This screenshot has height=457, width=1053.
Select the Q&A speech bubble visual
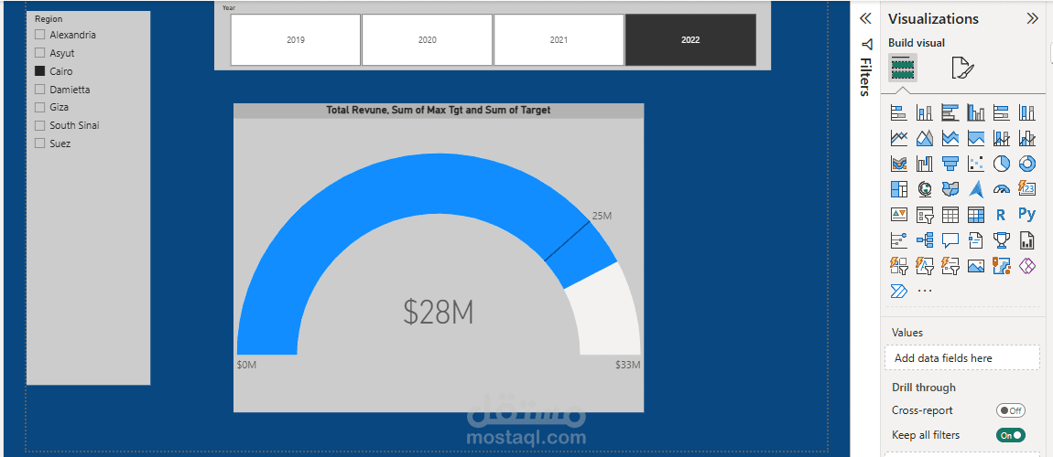(x=950, y=239)
